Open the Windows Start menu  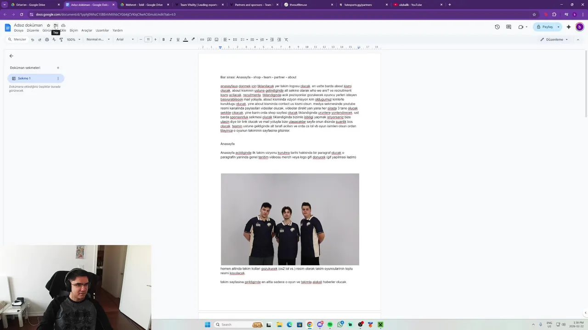208,324
